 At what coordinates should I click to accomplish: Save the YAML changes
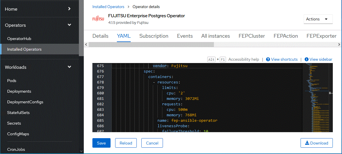[x=101, y=143]
